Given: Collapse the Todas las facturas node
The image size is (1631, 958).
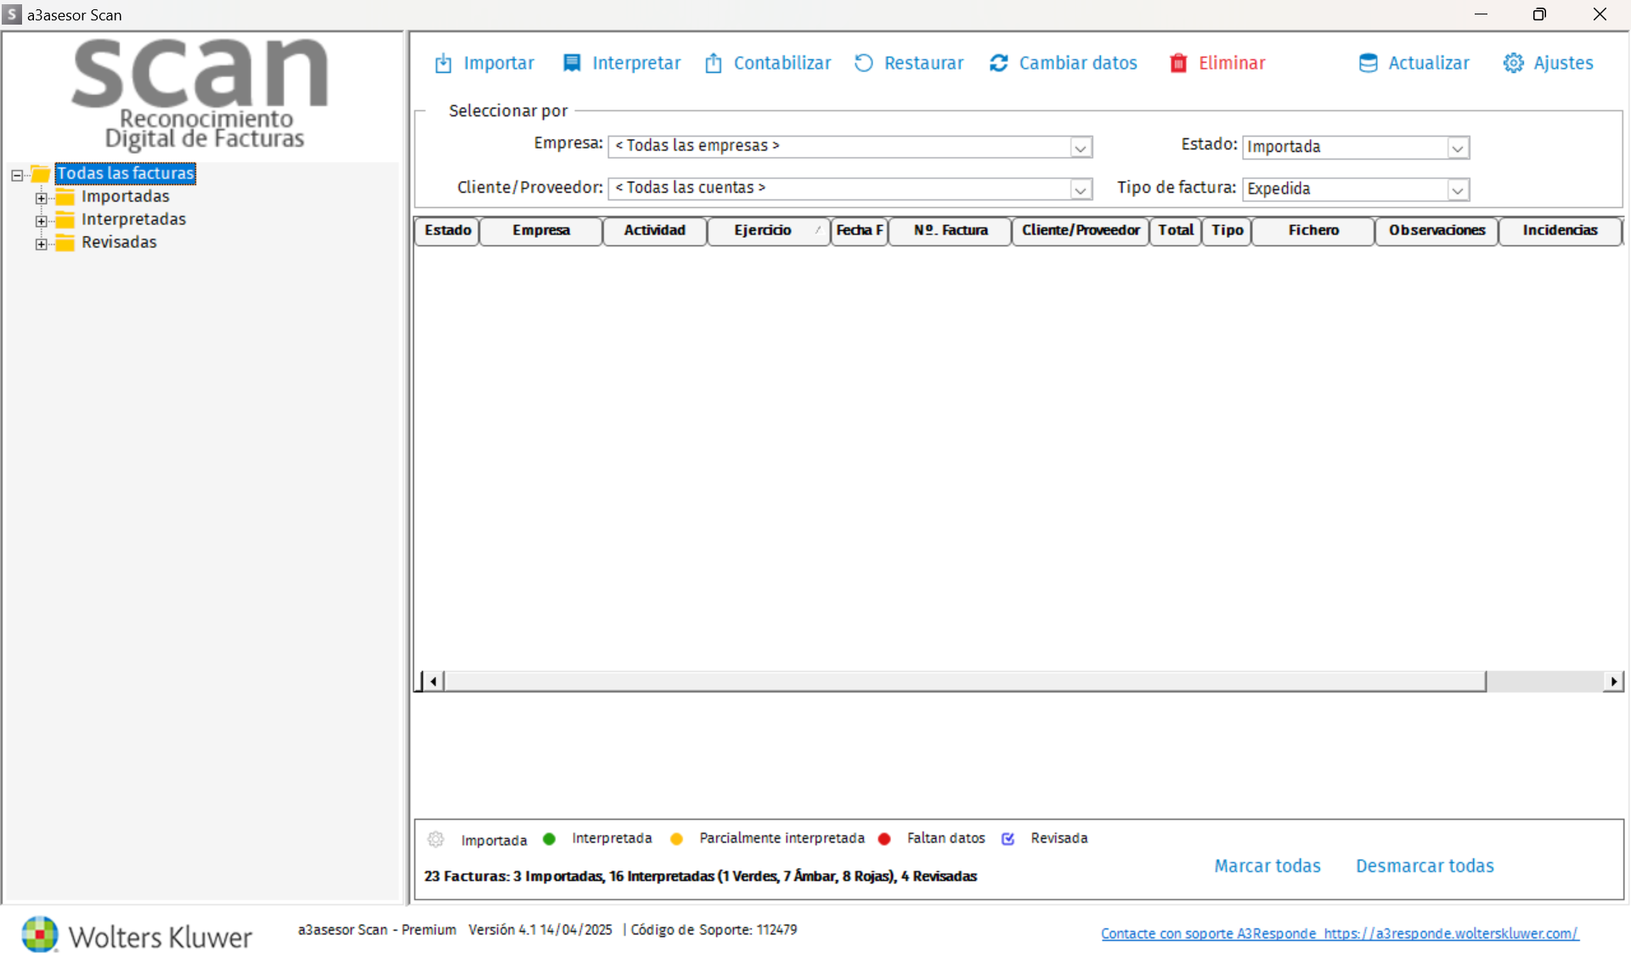Looking at the screenshot, I should [17, 175].
